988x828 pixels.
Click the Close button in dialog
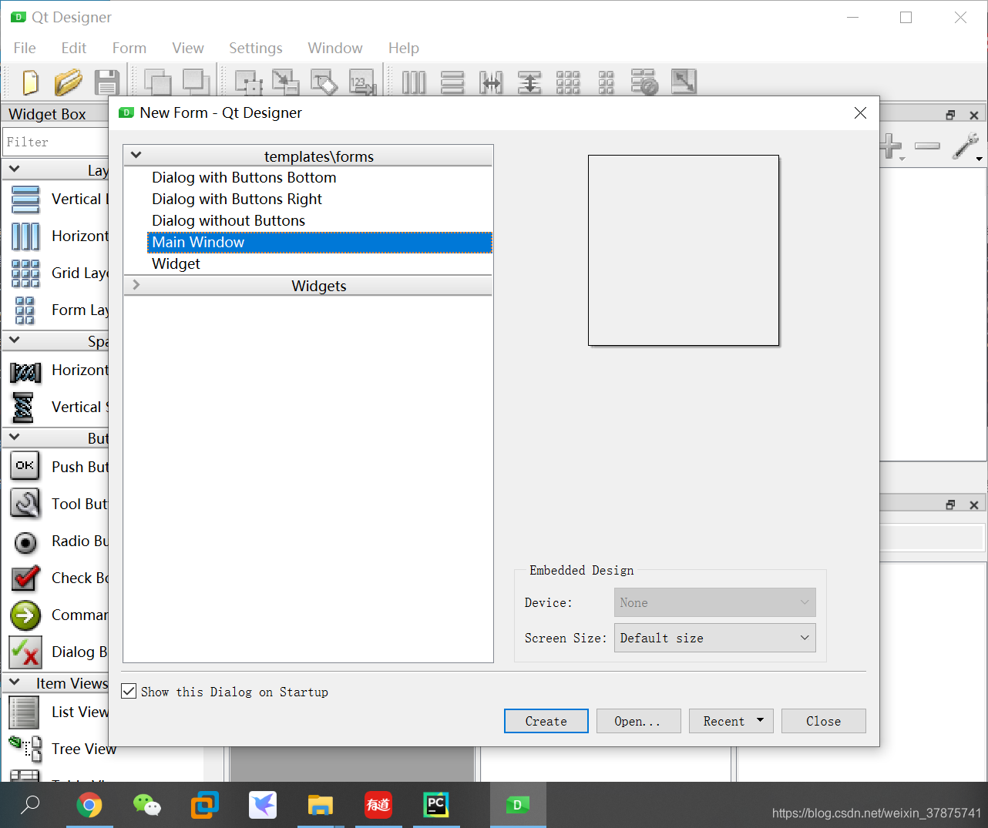(824, 721)
